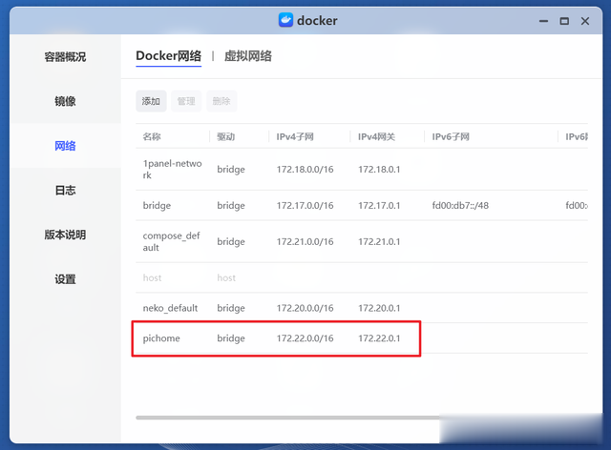Screen dimensions: 611x450
Task: Minimize the docker window
Action: [543, 21]
